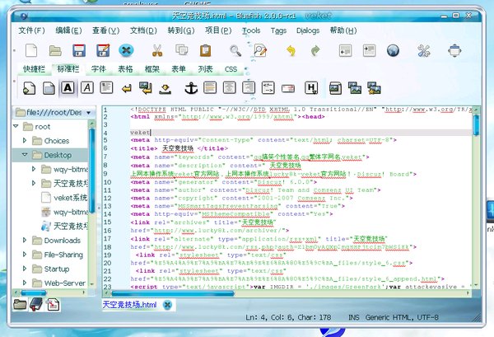Image resolution: width=494 pixels, height=337 pixels.
Task: Click the Paste clipboard icon
Action: (x=203, y=51)
